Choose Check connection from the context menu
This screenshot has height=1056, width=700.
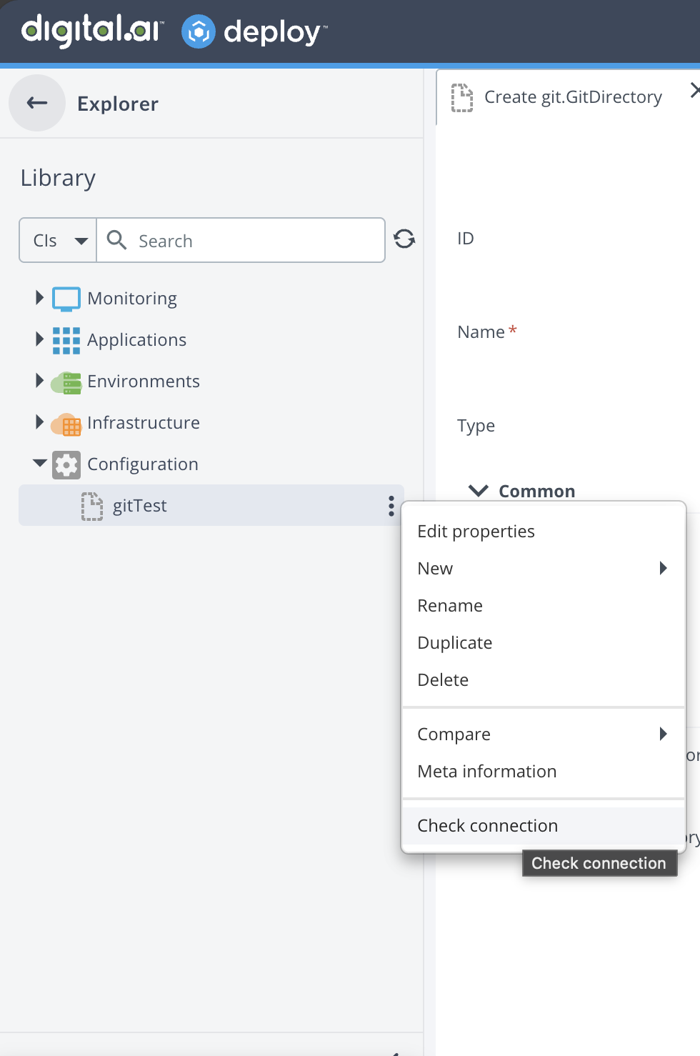click(487, 825)
